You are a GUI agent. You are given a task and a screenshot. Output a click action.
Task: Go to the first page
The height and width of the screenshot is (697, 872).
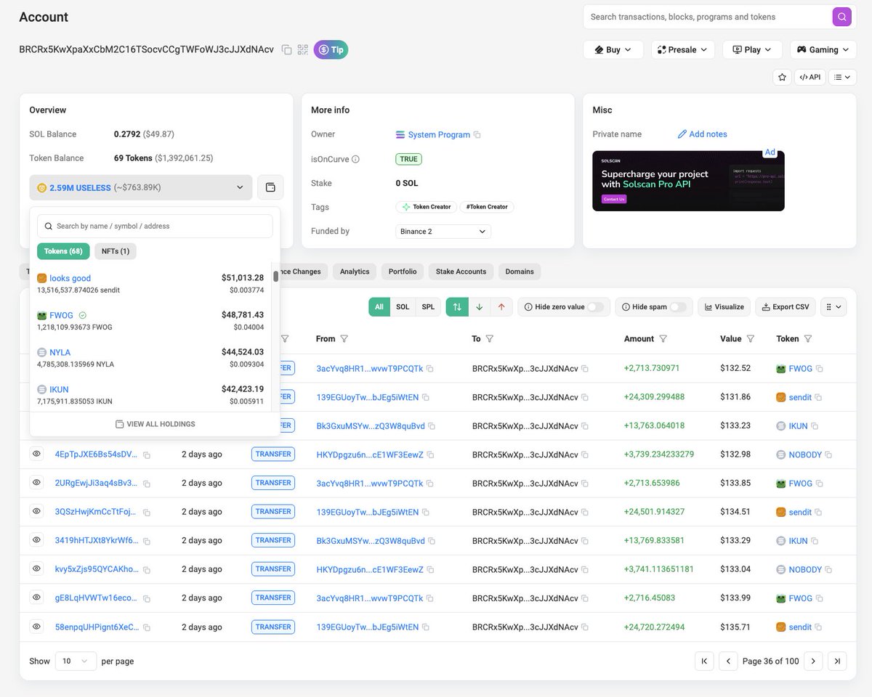704,661
